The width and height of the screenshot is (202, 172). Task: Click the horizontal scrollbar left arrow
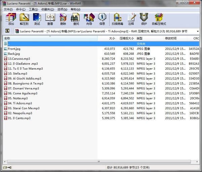point(5,162)
